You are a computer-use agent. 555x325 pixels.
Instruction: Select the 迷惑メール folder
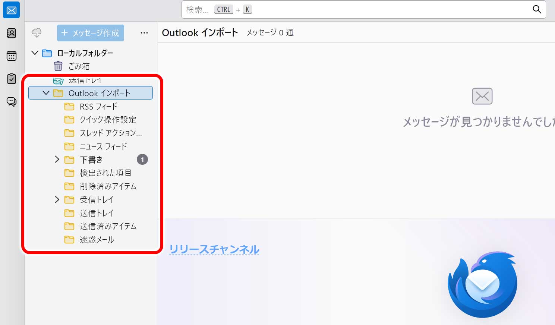coord(91,240)
